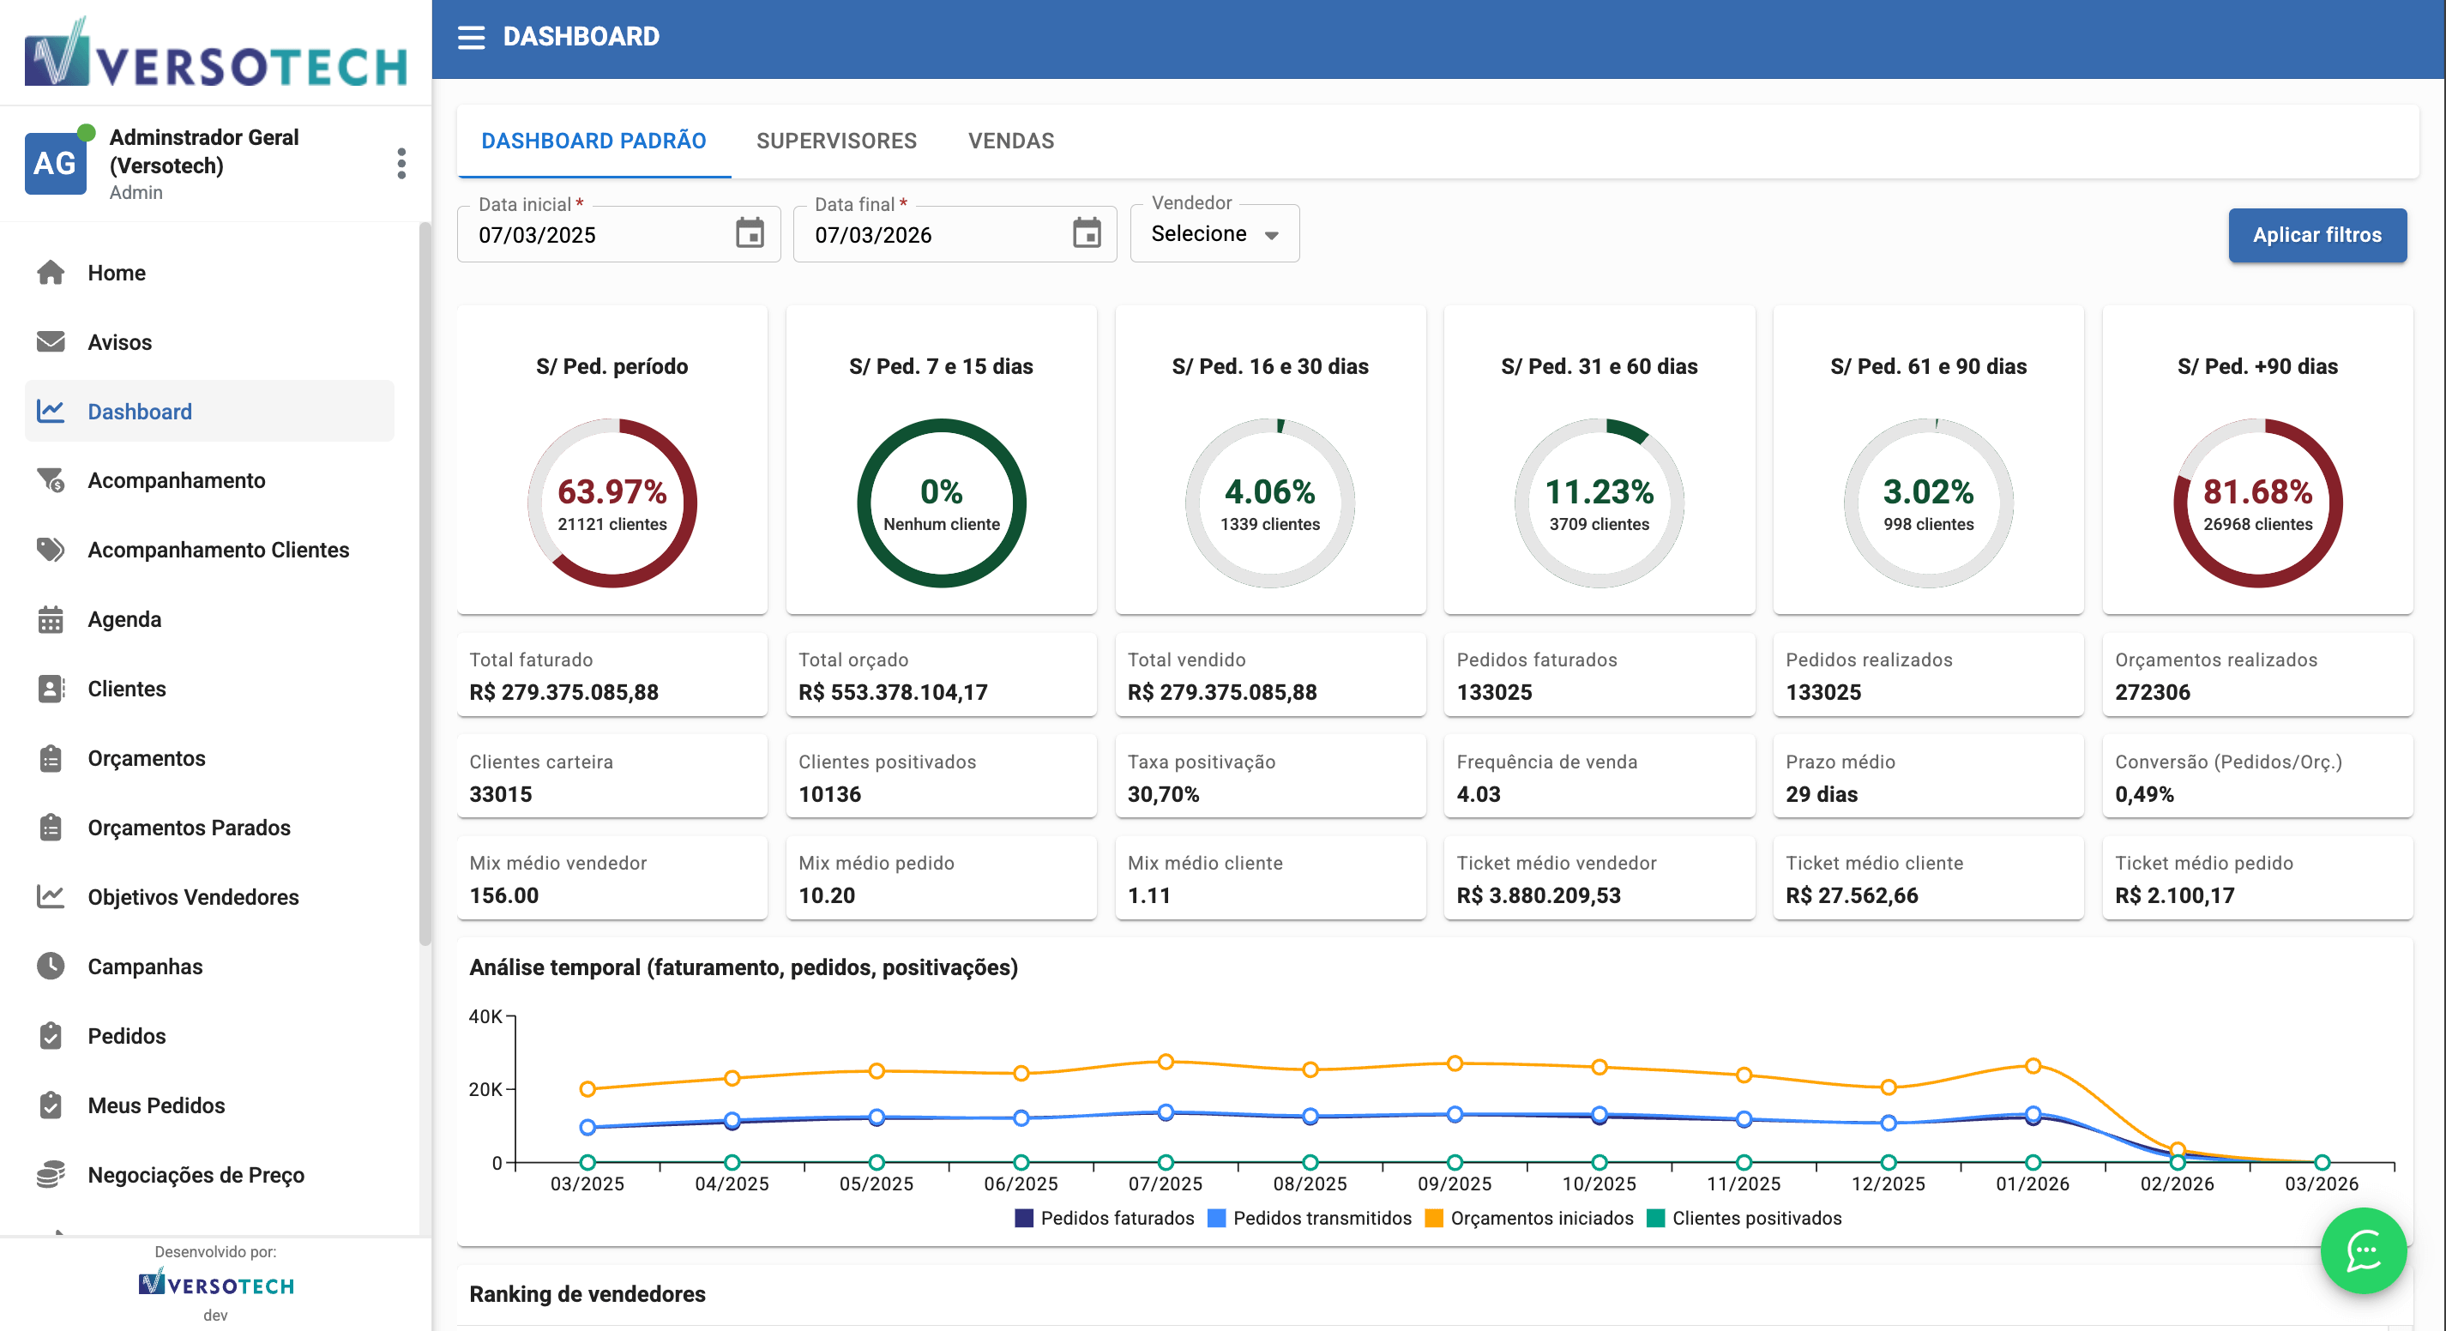Viewport: 2446px width, 1331px height.
Task: Open the Vendedor Selecione dropdown
Action: [1214, 233]
